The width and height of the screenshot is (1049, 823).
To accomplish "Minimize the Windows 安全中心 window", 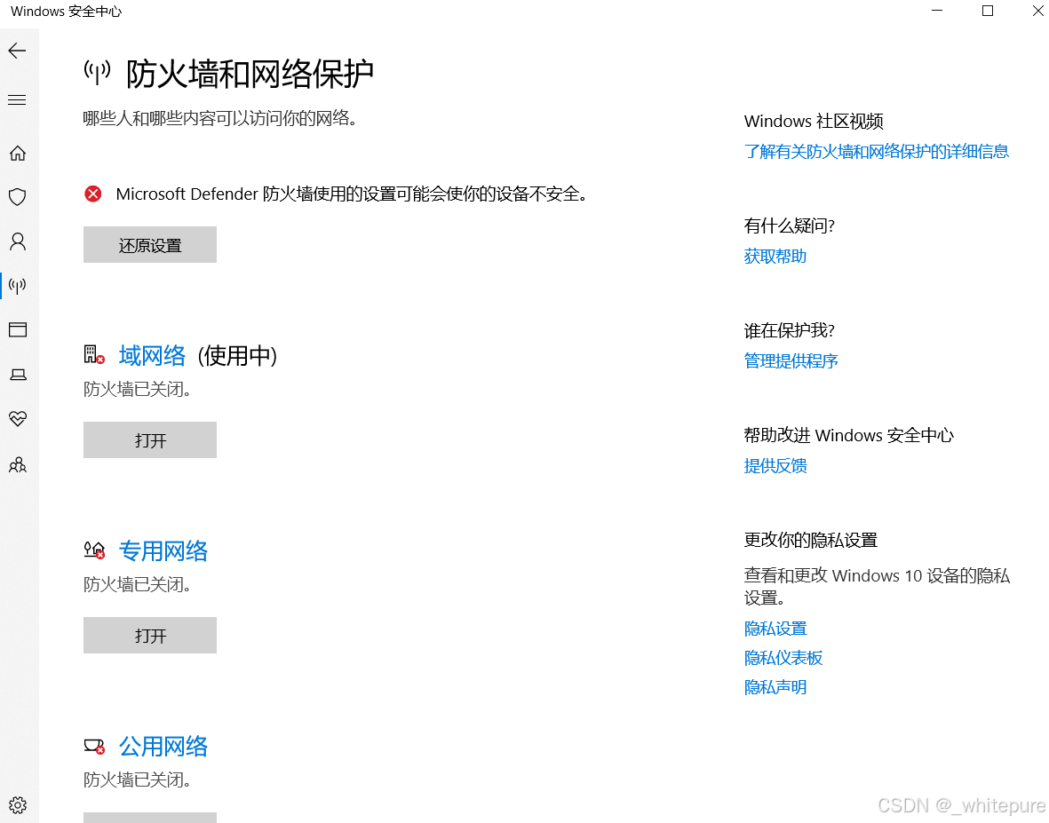I will (x=937, y=11).
